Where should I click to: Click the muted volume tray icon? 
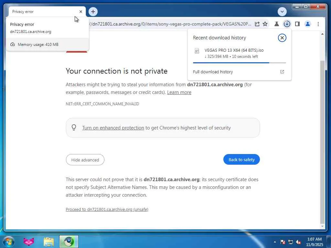tap(298, 242)
